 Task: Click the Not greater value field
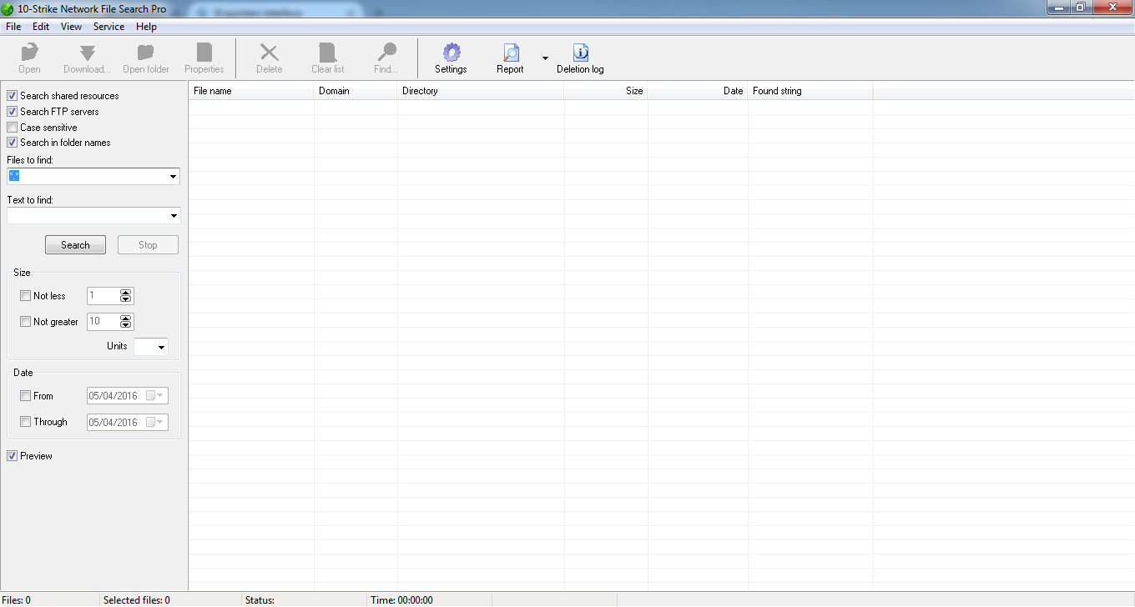(x=103, y=322)
